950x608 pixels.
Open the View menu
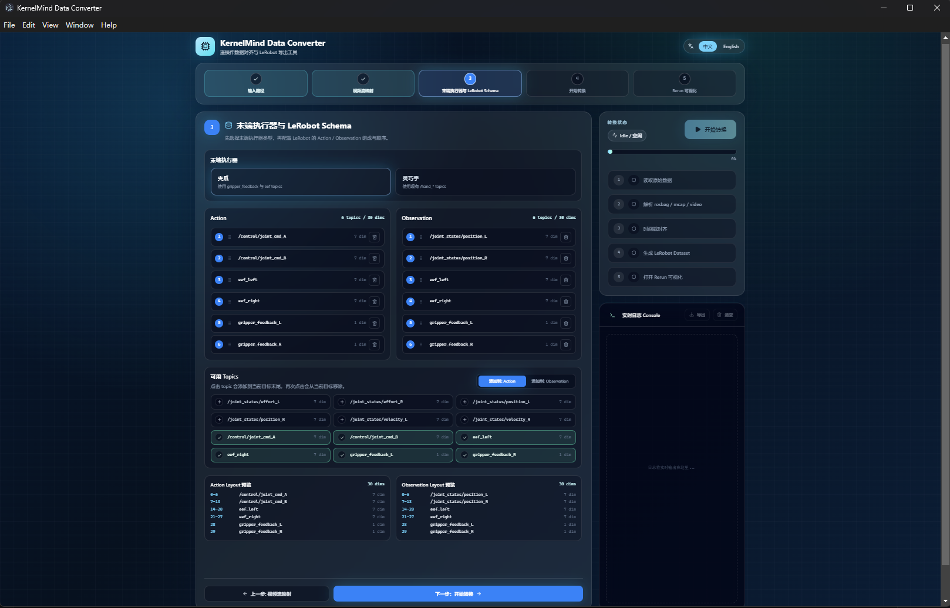(x=50, y=25)
